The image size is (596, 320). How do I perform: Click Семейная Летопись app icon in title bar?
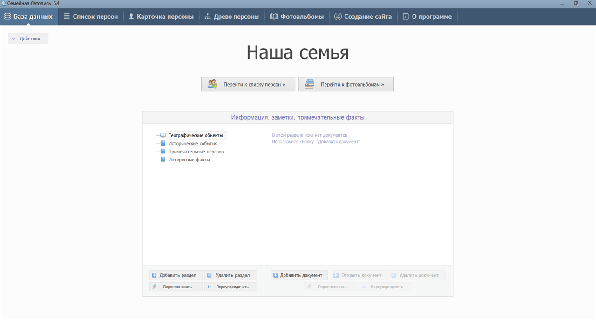click(3, 3)
